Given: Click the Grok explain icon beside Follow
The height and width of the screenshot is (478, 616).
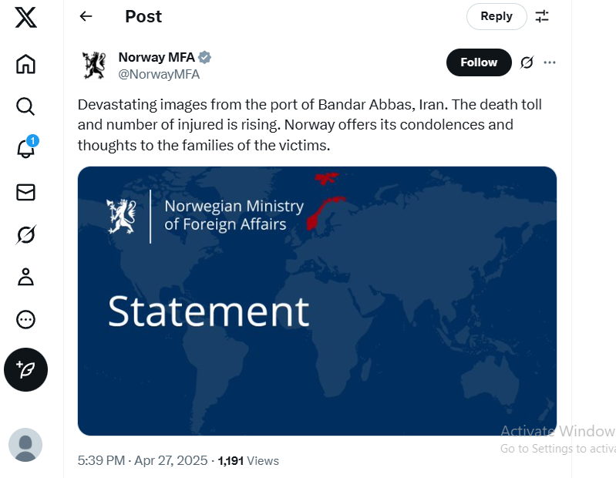Looking at the screenshot, I should coord(527,62).
